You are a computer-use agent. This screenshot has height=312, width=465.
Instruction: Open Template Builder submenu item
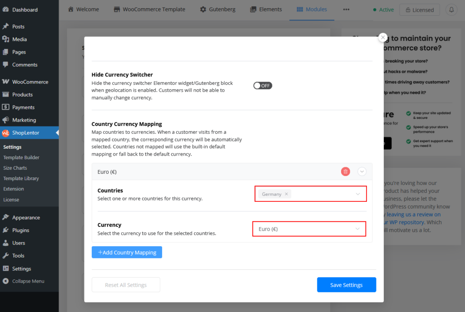(x=21, y=158)
